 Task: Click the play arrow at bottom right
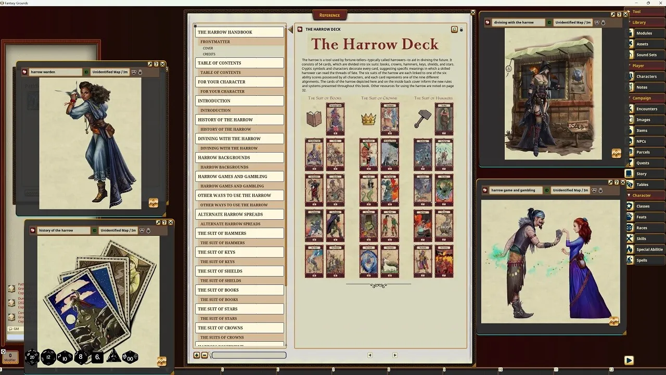tap(629, 360)
